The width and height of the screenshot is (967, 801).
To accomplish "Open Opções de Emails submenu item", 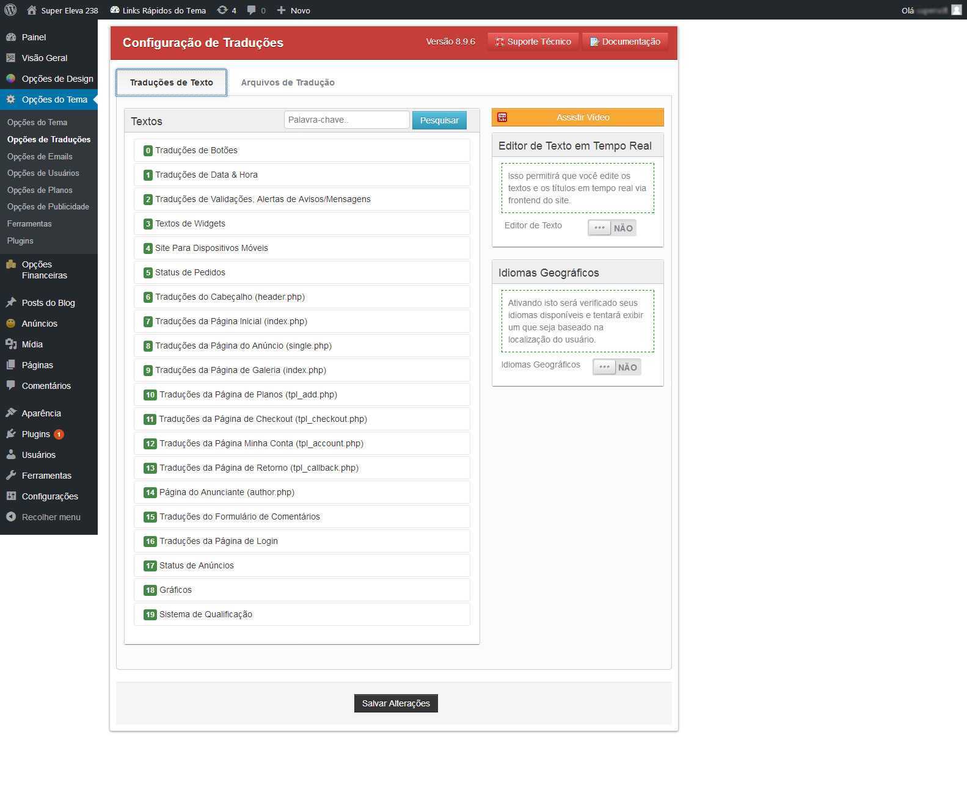I will pos(40,156).
